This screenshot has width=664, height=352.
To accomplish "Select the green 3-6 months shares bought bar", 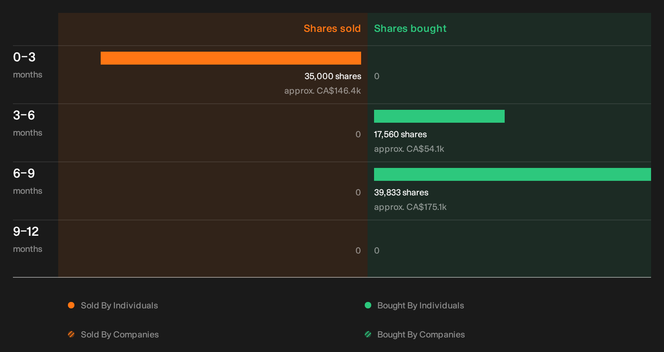I will [439, 116].
